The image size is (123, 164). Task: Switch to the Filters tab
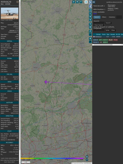[104, 17]
